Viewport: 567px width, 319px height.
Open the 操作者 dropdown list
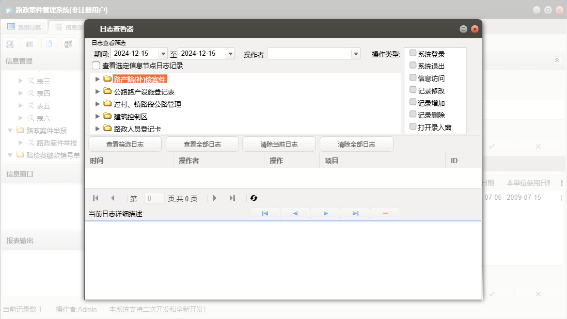click(355, 54)
